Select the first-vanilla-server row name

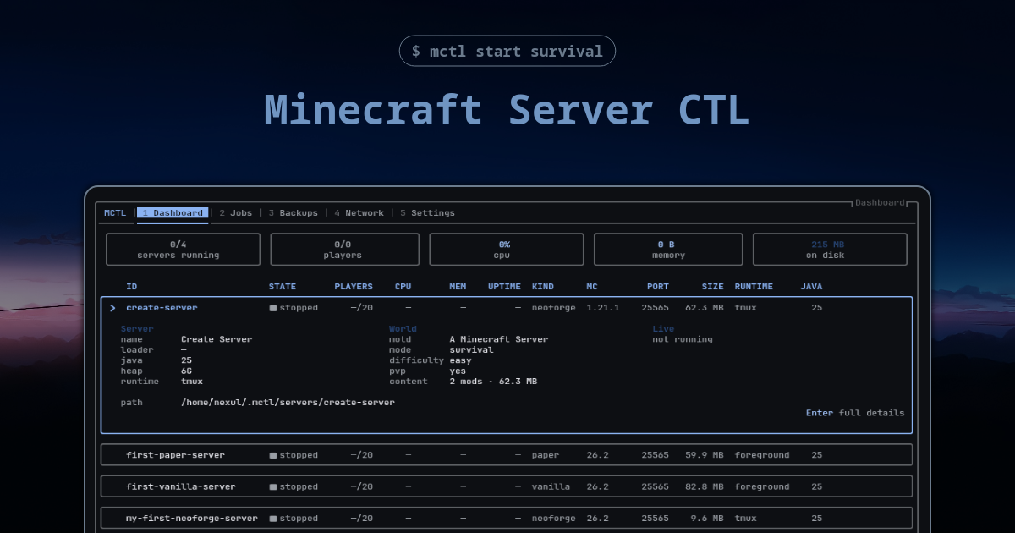(x=181, y=487)
